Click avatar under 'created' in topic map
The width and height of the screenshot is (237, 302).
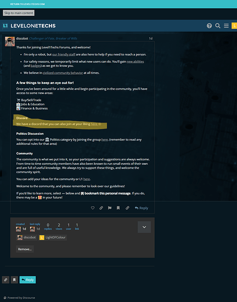pos(18,229)
